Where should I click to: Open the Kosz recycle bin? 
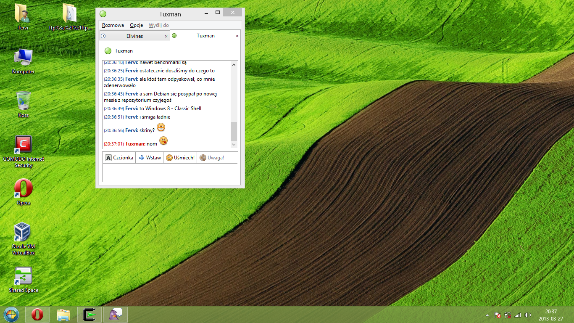23,102
